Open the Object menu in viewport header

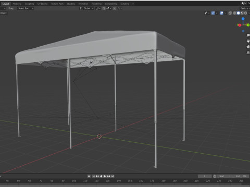point(4,13)
